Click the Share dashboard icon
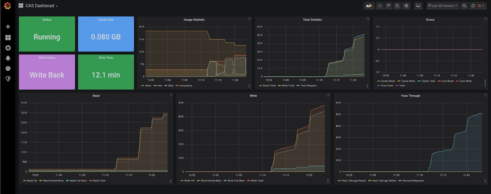The height and width of the screenshot is (194, 491). point(389,6)
